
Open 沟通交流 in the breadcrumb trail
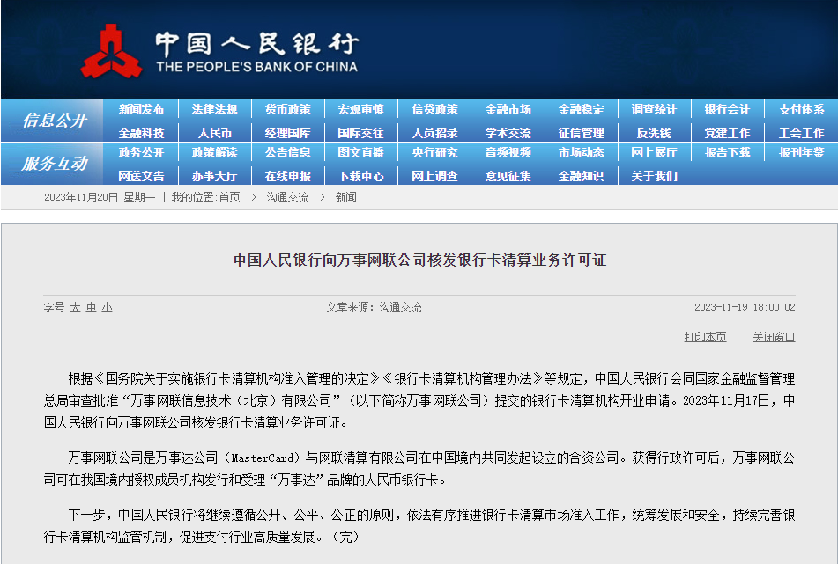(x=287, y=198)
